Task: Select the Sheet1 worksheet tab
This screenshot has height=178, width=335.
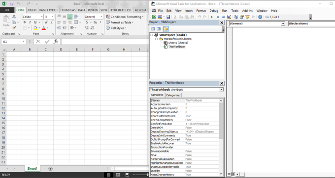Action: coord(32,168)
